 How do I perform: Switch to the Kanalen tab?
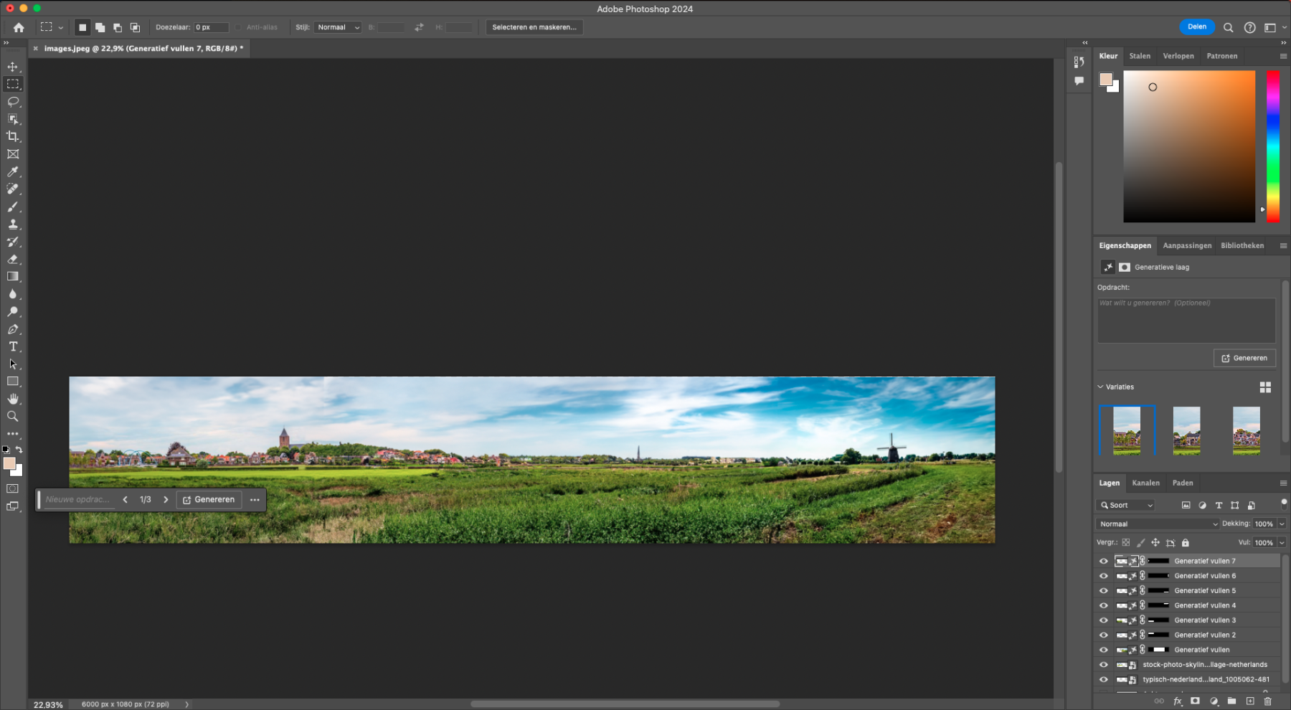1145,483
